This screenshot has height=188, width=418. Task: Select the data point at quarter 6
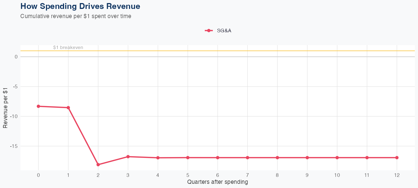tap(218, 158)
